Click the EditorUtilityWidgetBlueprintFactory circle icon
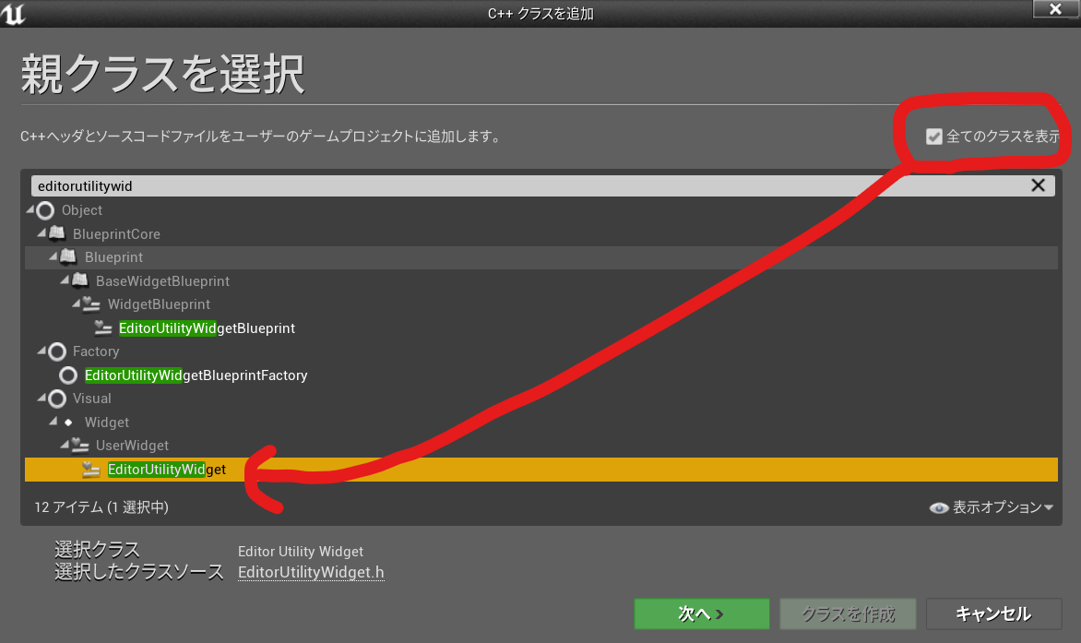 [x=68, y=375]
